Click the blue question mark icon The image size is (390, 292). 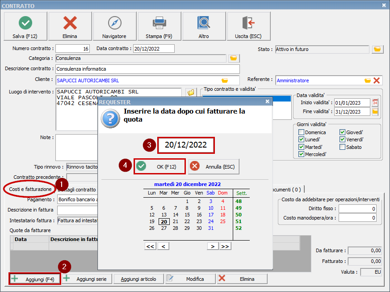110,119
